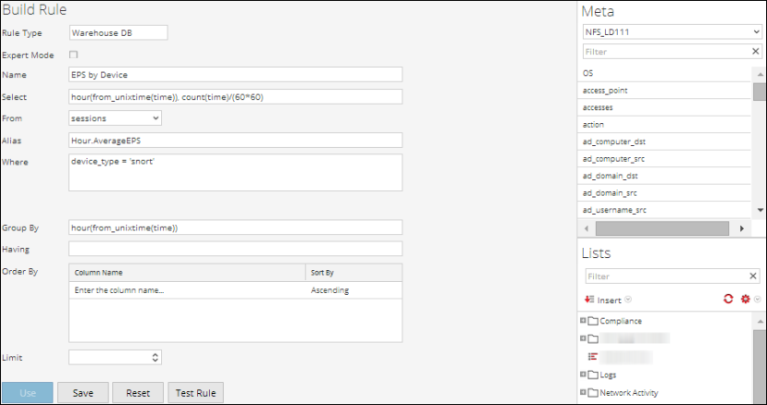Viewport: 767px width, 405px height.
Task: Enable the Expert Mode checkbox
Action: 73,55
